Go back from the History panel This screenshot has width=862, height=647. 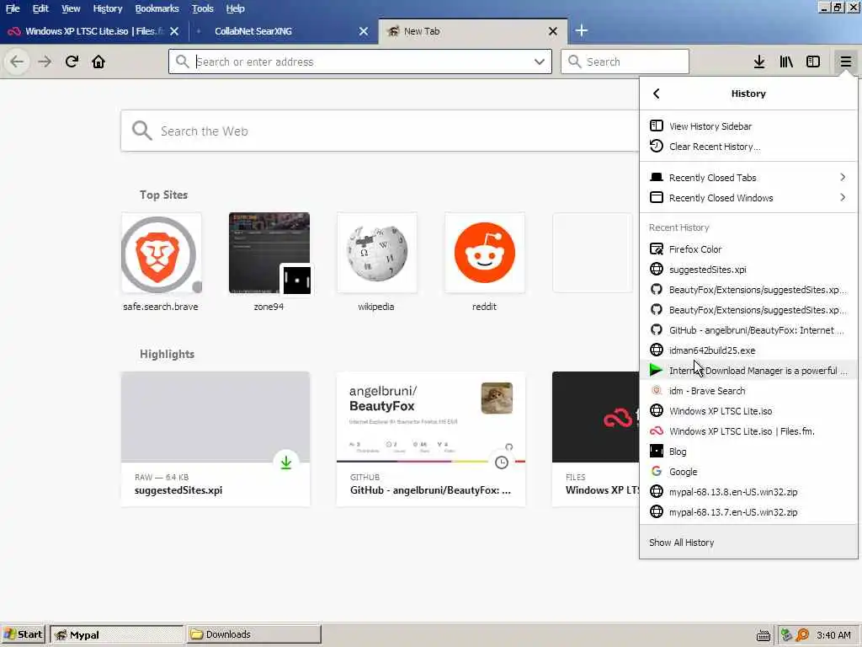click(x=657, y=94)
